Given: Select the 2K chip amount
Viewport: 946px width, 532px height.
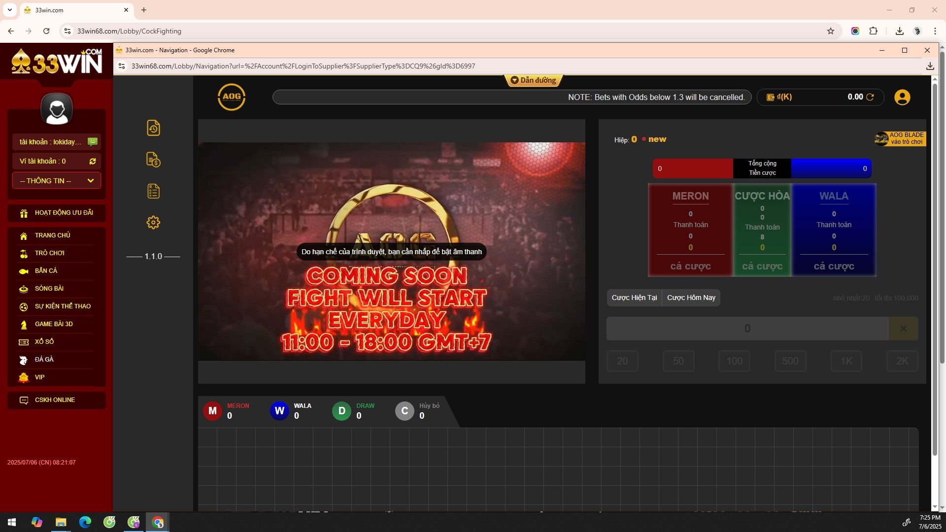Looking at the screenshot, I should point(902,361).
